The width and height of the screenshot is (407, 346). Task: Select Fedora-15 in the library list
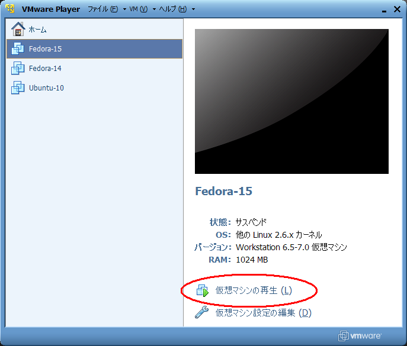point(94,48)
